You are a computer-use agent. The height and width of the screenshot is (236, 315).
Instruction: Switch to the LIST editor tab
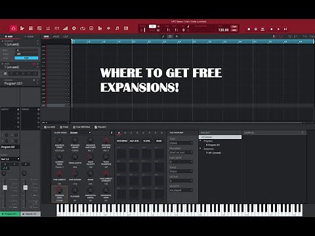click(x=66, y=37)
